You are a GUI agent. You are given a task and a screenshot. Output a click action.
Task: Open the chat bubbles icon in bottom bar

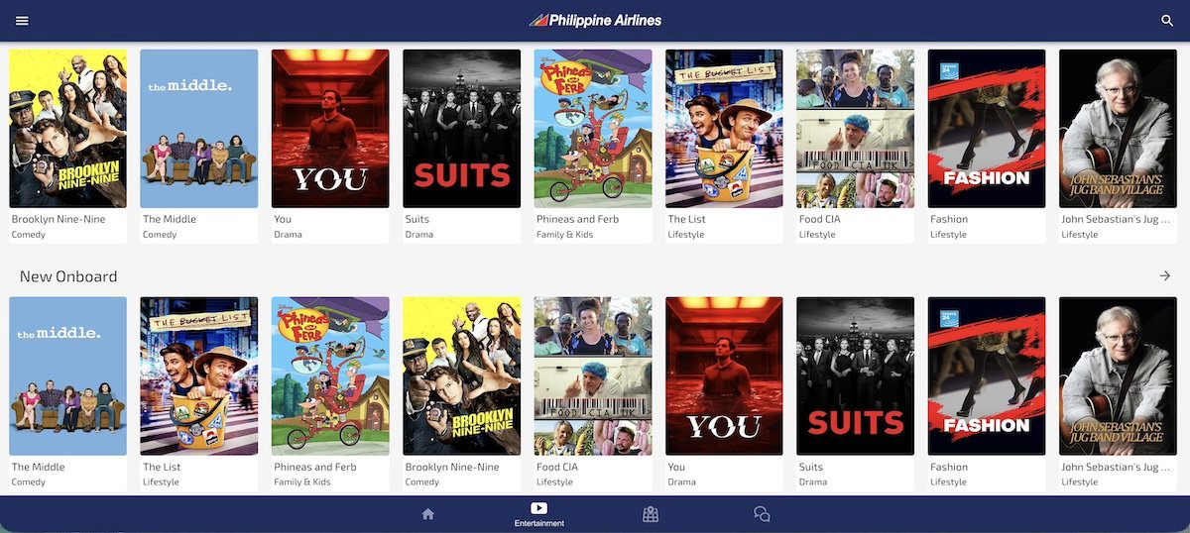click(762, 514)
